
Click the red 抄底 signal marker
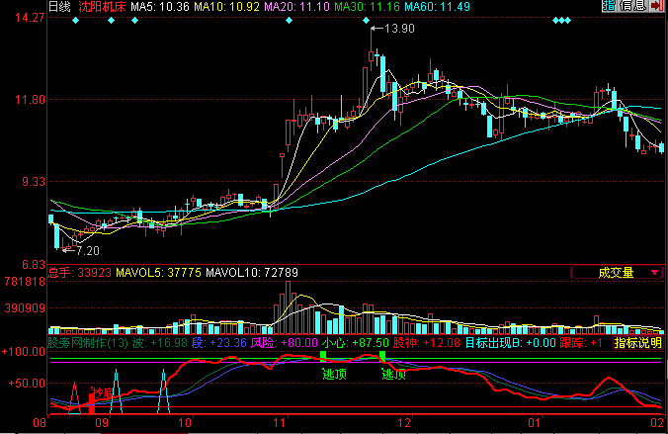[x=102, y=393]
